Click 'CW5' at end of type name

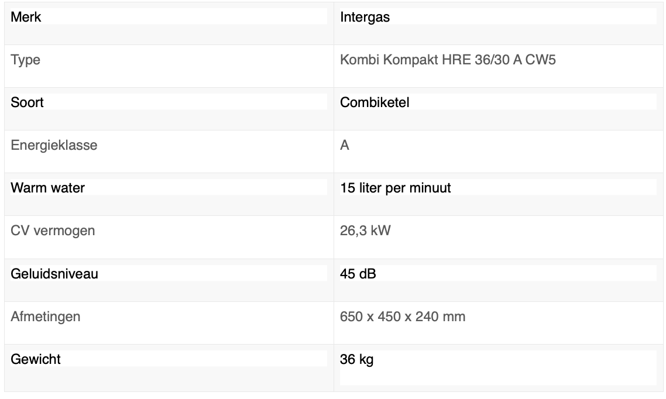click(541, 60)
